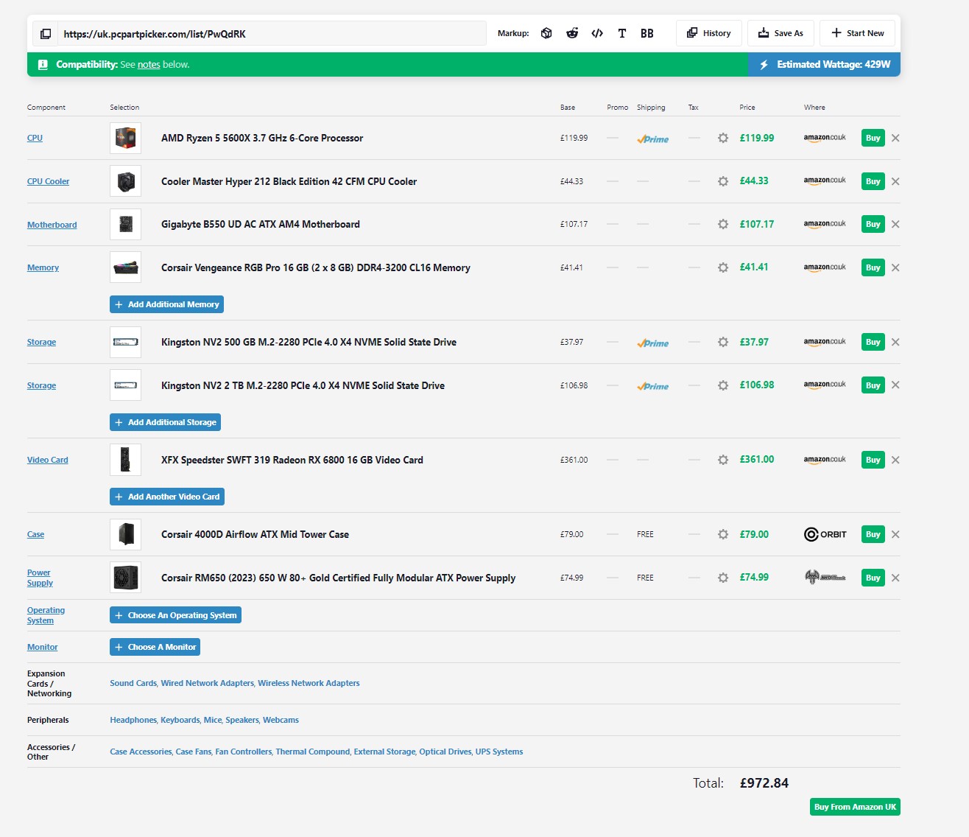
Task: Open the History button
Action: 708,33
